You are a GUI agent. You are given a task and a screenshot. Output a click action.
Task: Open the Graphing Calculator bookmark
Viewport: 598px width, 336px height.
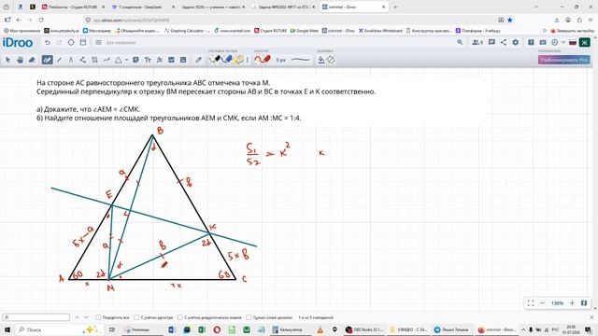pyautogui.click(x=187, y=31)
